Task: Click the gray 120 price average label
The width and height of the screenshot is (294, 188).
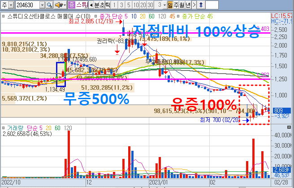Action: [x=162, y=16]
